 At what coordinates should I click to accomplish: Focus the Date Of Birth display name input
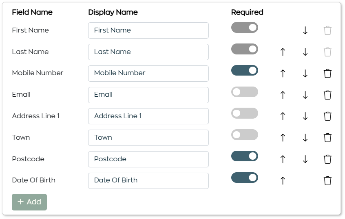point(148,181)
